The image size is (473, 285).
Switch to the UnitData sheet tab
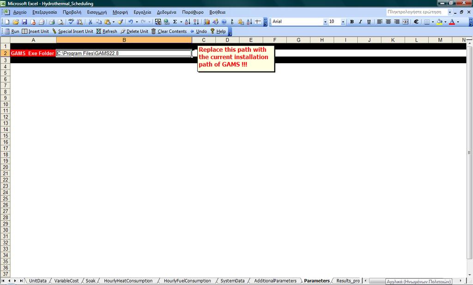(x=38, y=281)
